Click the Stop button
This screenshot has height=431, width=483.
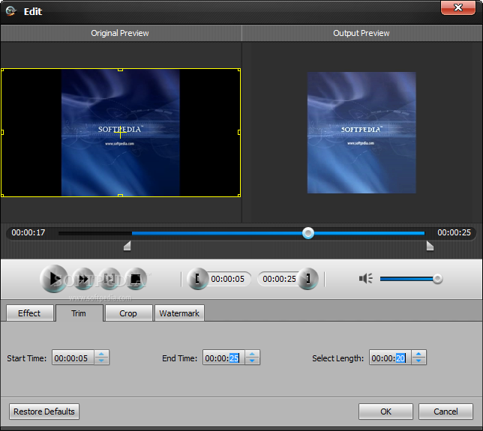136,279
